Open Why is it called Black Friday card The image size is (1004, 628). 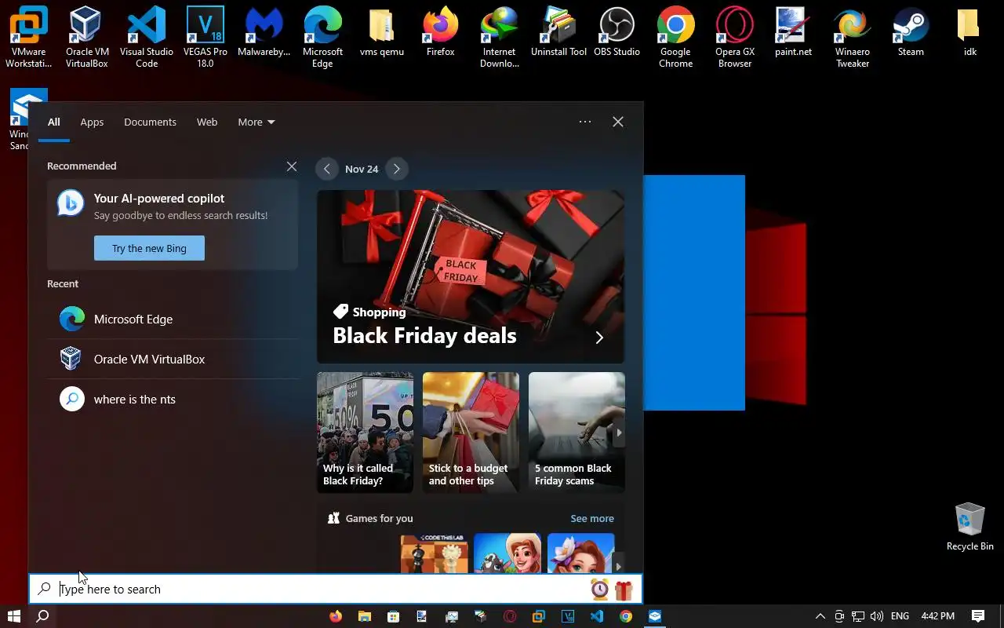point(365,433)
